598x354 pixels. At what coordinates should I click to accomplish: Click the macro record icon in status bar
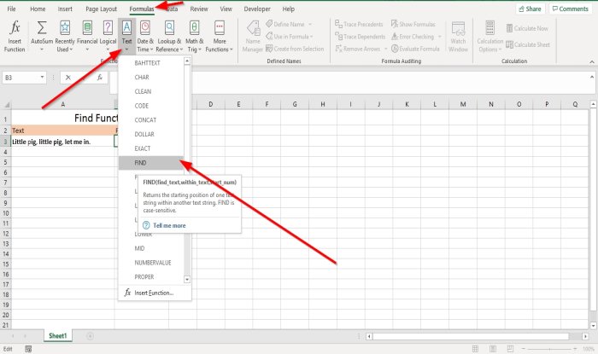click(28, 349)
